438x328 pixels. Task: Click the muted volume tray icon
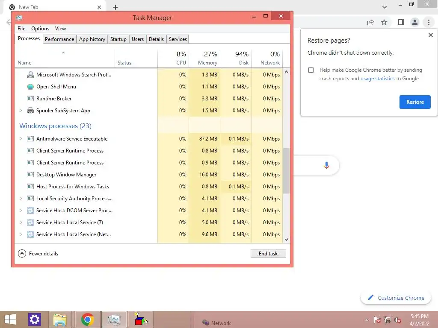[x=397, y=320]
